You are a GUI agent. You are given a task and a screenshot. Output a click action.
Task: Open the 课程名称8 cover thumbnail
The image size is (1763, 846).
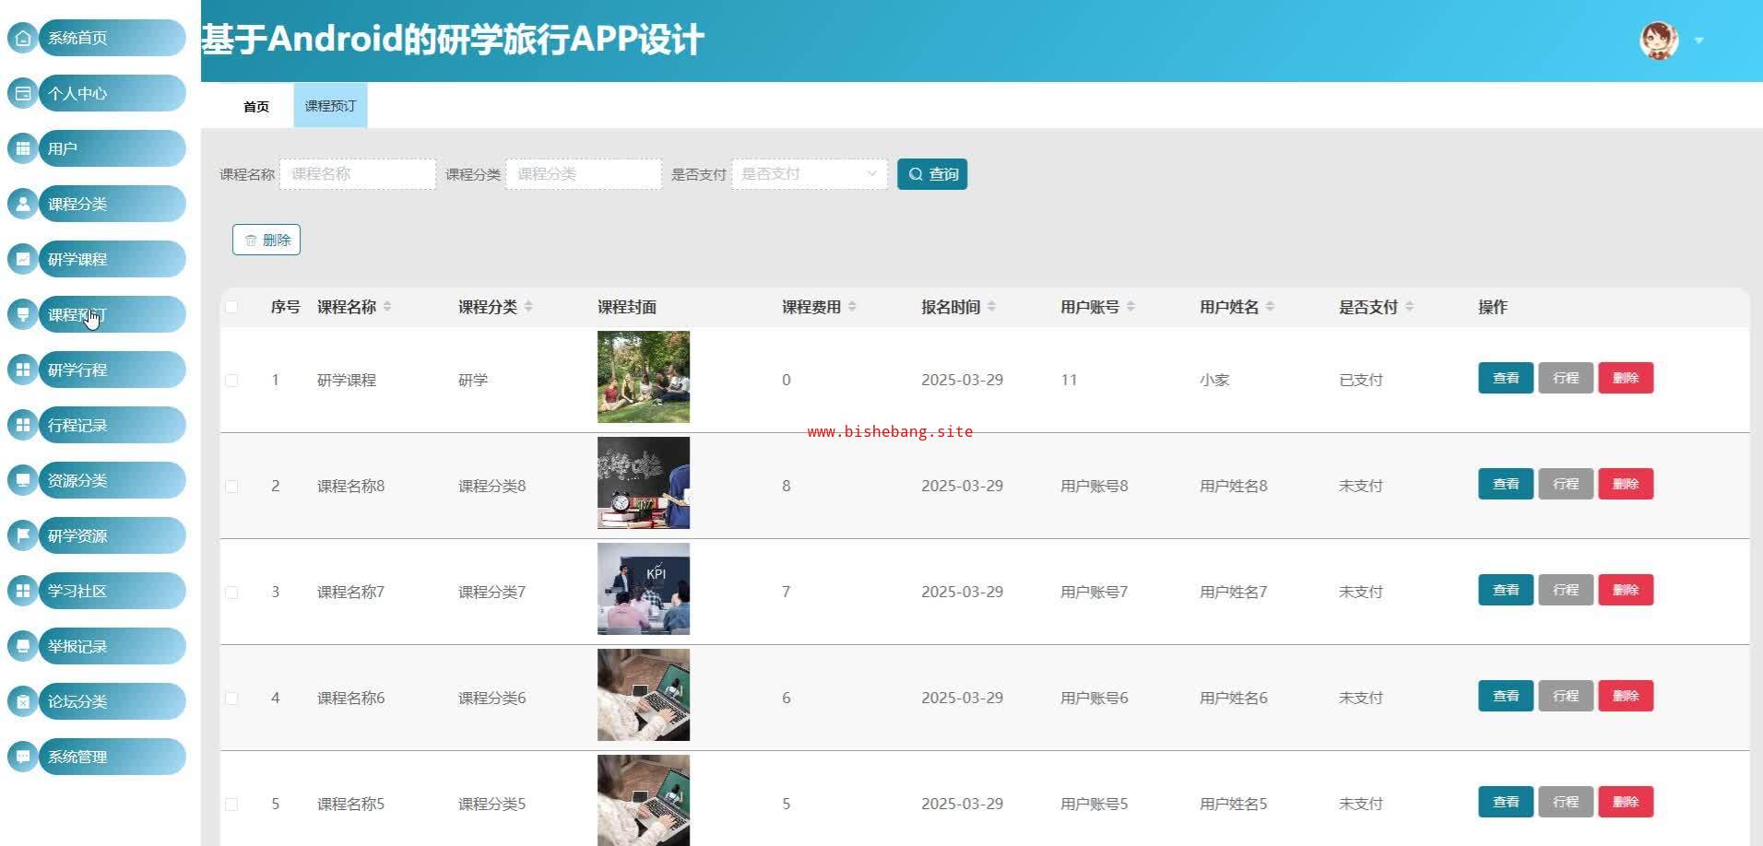644,483
